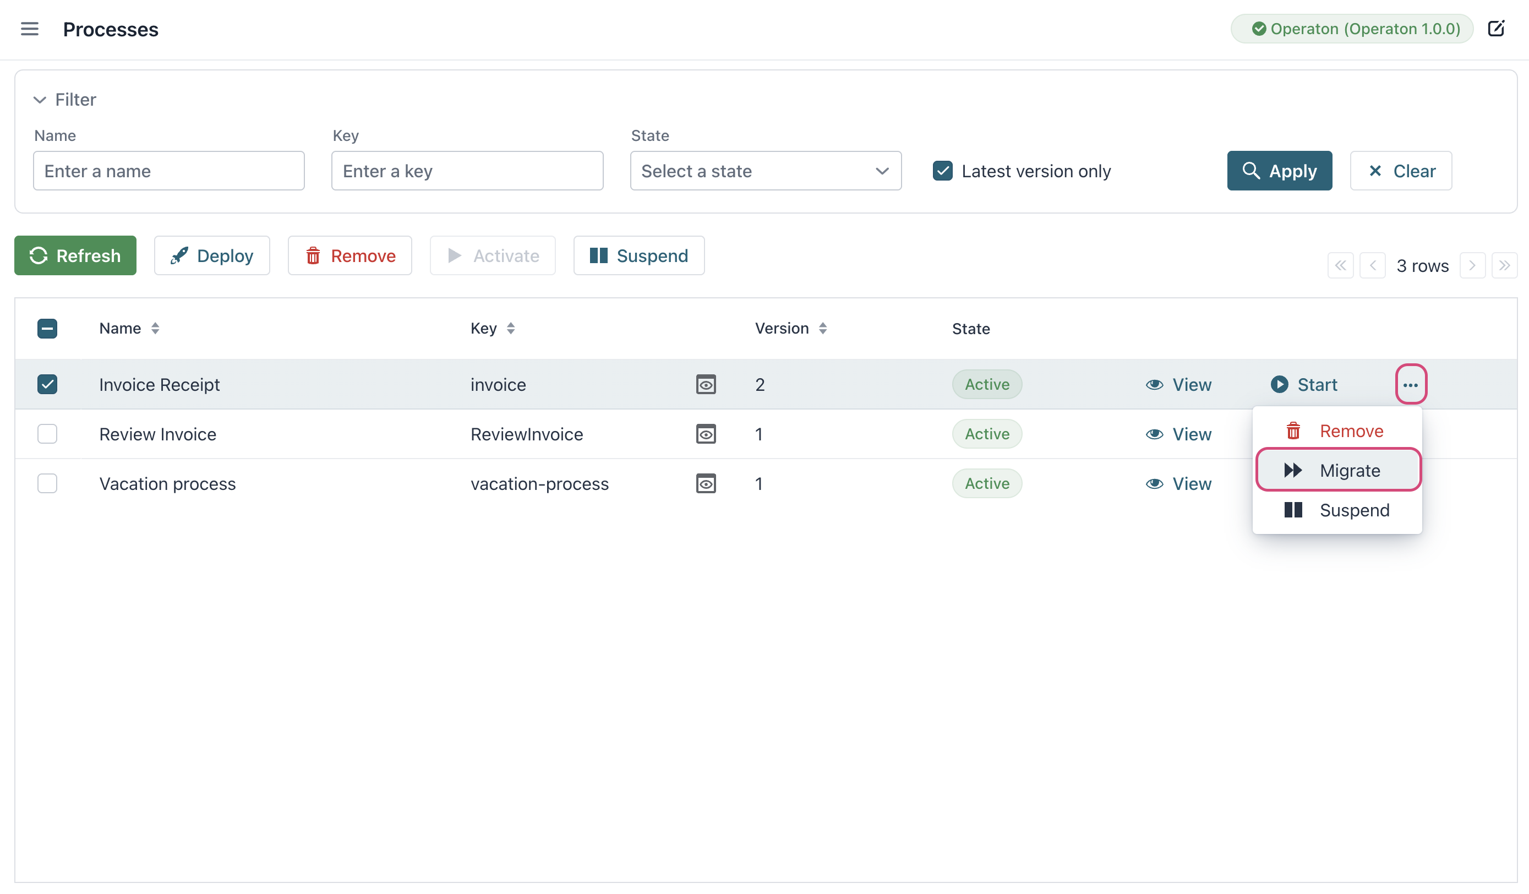The height and width of the screenshot is (894, 1529).
Task: Open the BPMN diagram preview for invoice key
Action: [706, 384]
